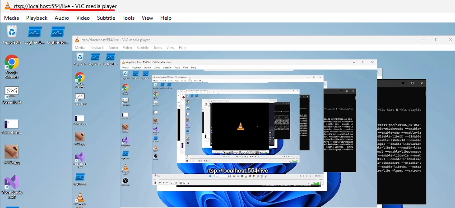Click Video in the first nested VLC window
The height and width of the screenshot is (208, 455).
[127, 48]
